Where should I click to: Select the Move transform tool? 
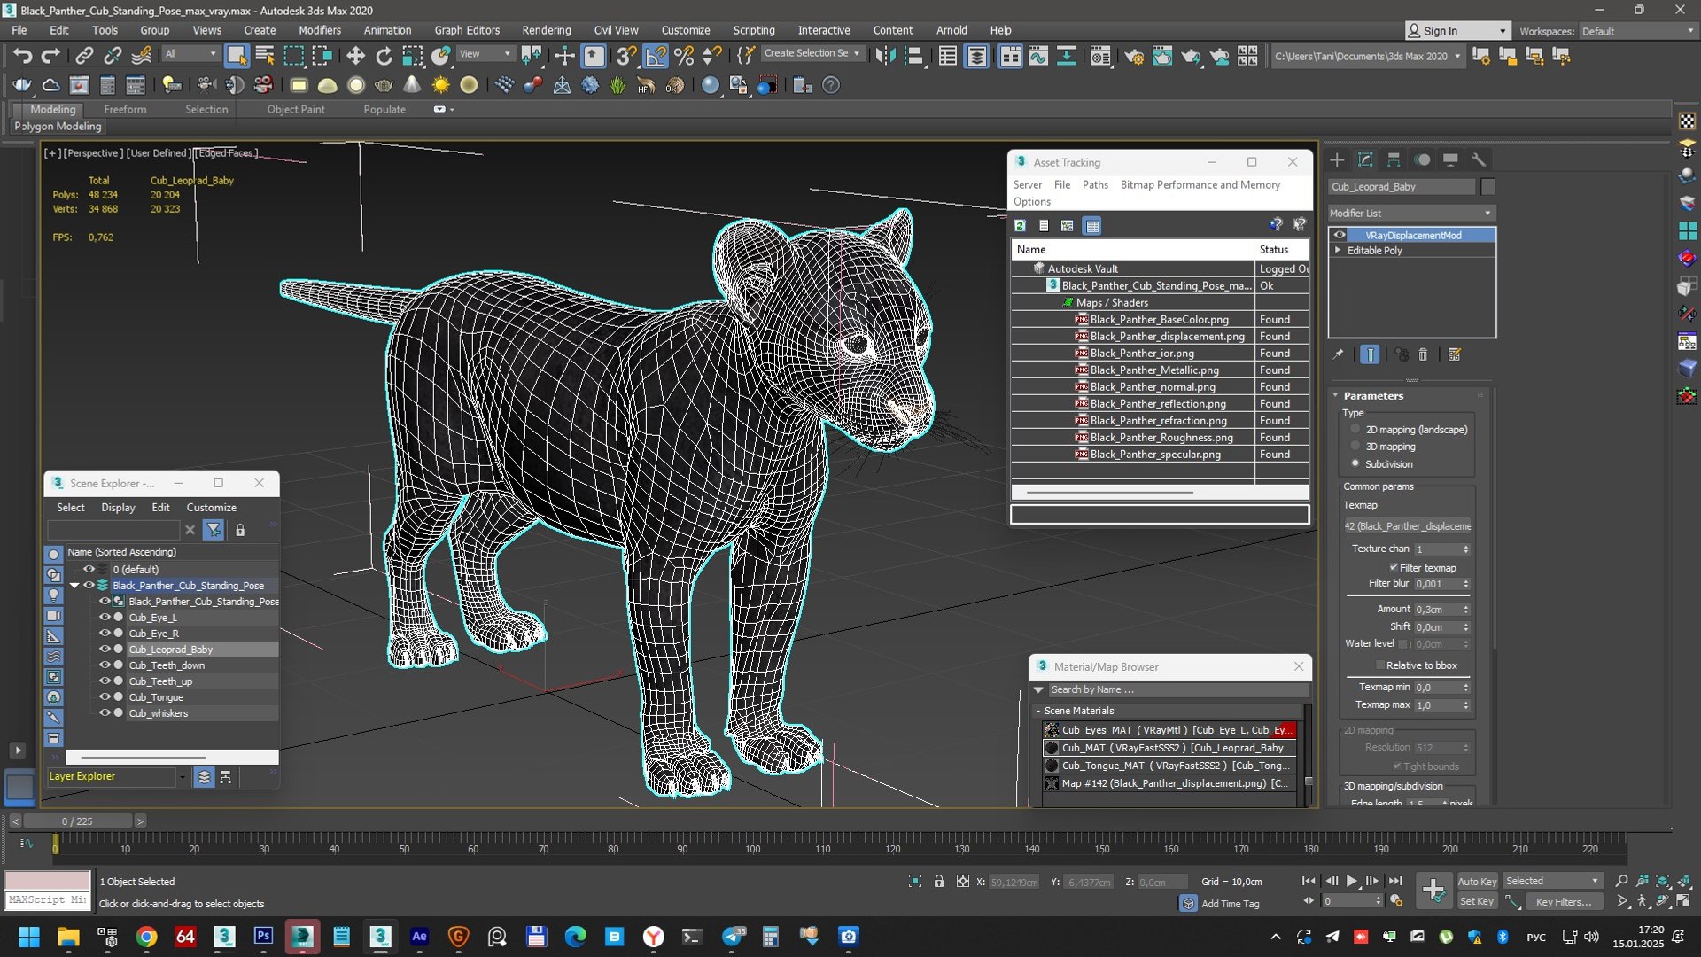(x=355, y=56)
